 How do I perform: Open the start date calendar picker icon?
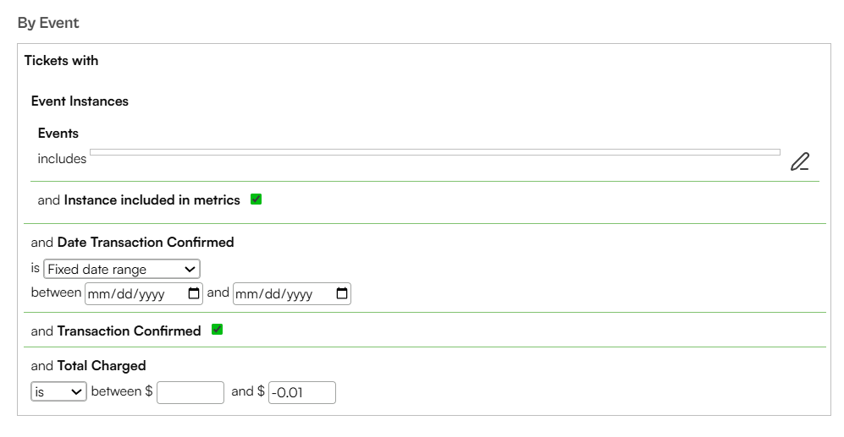coord(194,293)
